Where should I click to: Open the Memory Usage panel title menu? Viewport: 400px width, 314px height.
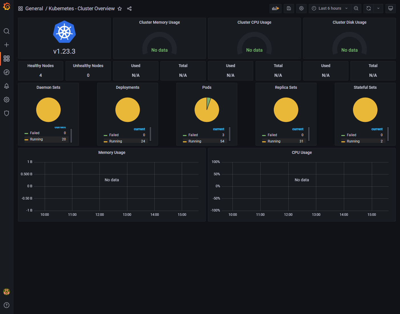pyautogui.click(x=112, y=152)
